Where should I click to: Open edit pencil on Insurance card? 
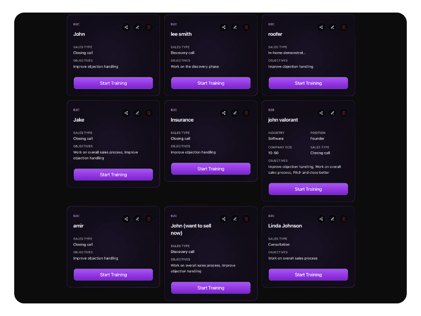(235, 113)
